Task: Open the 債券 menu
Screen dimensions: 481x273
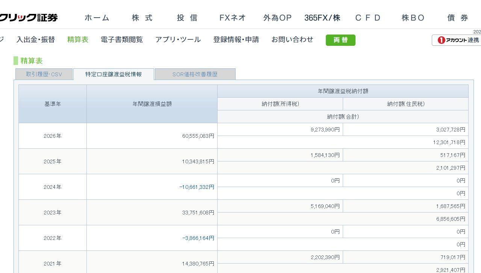Action: pos(458,18)
